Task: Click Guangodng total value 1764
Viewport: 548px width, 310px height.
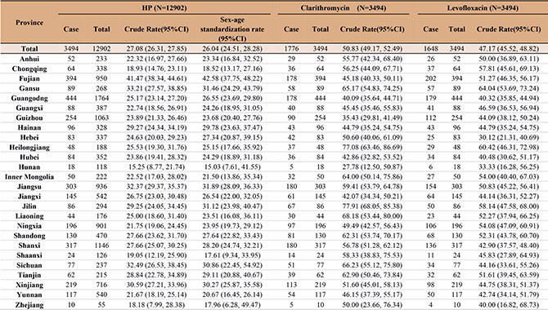Action: (101, 98)
